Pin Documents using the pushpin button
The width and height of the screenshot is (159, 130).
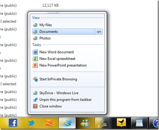pos(99,32)
